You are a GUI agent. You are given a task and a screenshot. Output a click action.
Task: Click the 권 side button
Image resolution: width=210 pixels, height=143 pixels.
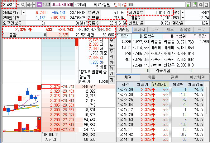pyautogui.click(x=112, y=73)
